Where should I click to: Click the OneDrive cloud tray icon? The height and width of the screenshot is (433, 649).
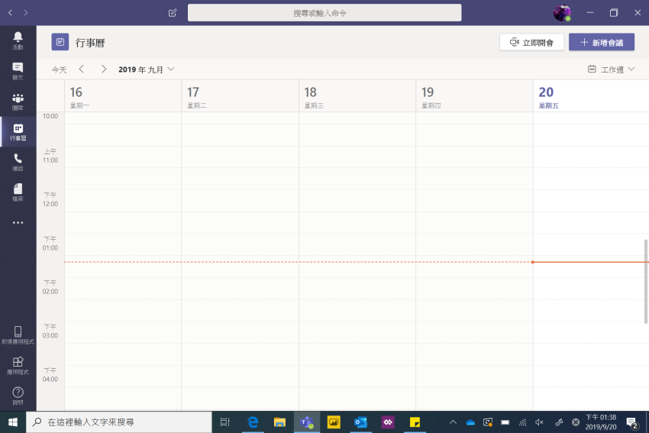pyautogui.click(x=470, y=422)
